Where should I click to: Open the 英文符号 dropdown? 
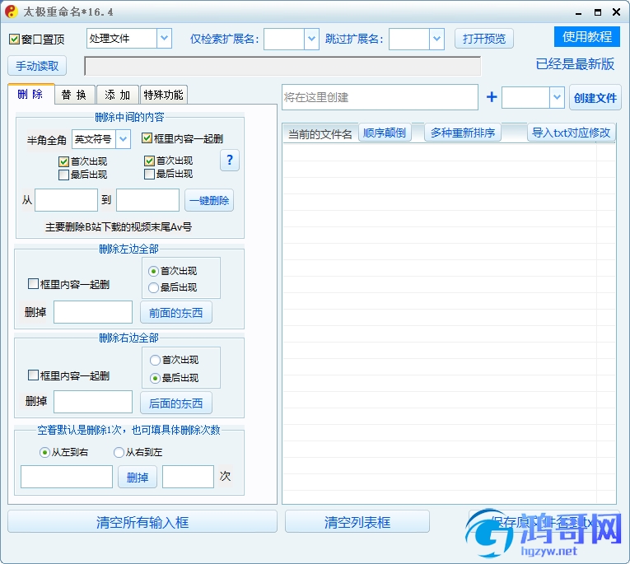click(123, 139)
